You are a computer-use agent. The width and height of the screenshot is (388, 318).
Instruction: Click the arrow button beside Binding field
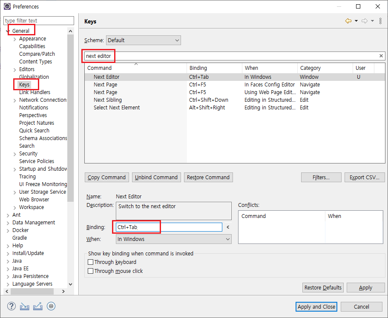[x=228, y=227]
